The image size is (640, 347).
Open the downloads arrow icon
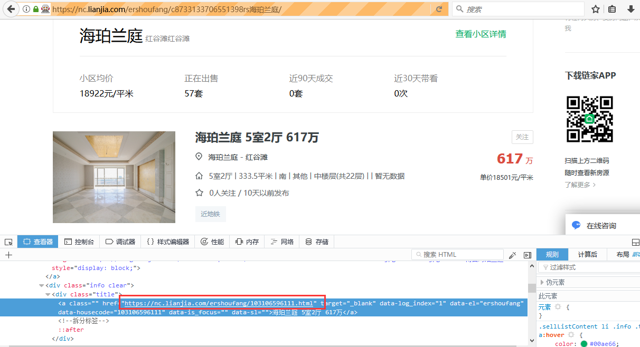click(x=630, y=9)
